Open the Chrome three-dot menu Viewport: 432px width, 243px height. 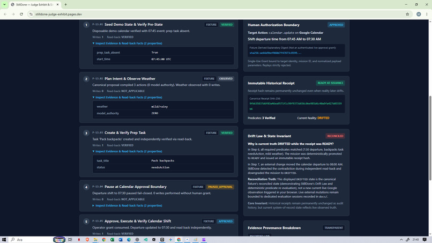pos(427,14)
